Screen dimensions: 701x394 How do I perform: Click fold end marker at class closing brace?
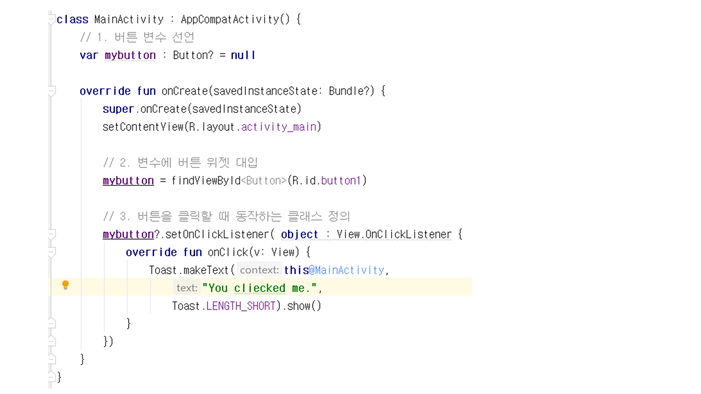pos(51,377)
